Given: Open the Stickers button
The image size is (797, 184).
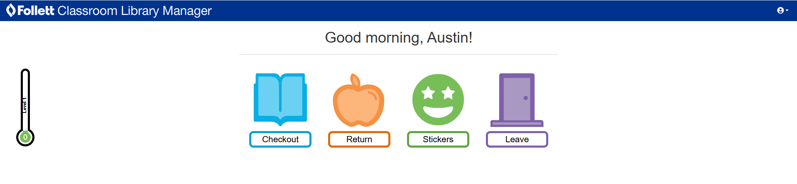Looking at the screenshot, I should pos(438,139).
